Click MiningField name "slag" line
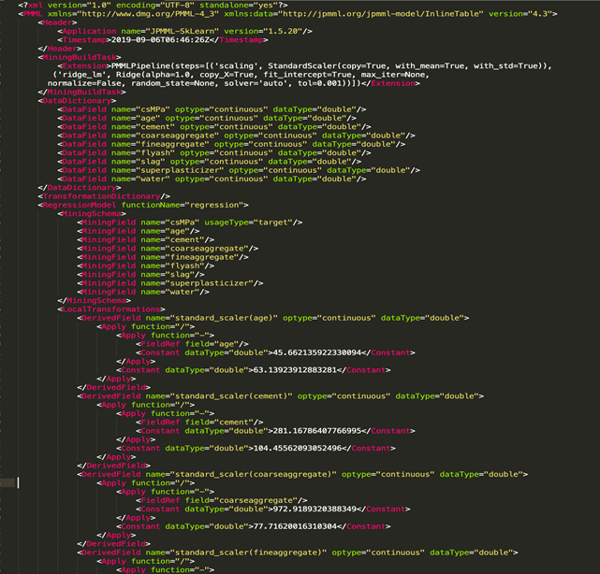The image size is (600, 574). coord(140,275)
